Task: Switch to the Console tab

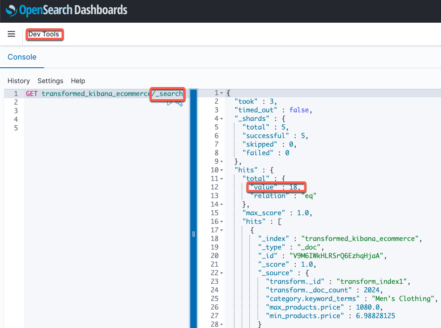Action: 22,57
